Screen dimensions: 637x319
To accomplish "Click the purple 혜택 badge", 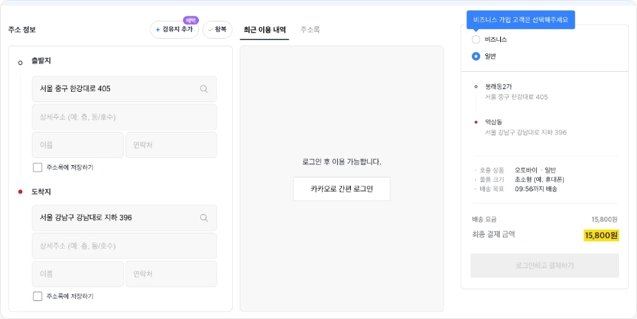I will click(x=191, y=20).
